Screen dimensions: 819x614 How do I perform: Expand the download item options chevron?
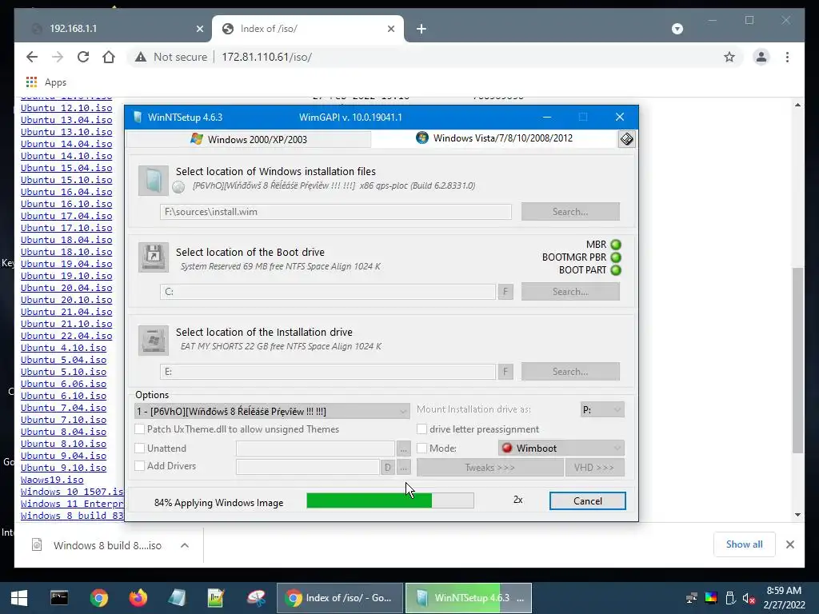pos(185,545)
